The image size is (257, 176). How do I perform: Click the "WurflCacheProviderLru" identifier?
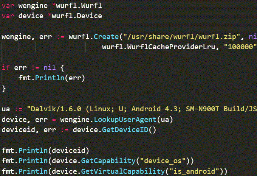171,47
